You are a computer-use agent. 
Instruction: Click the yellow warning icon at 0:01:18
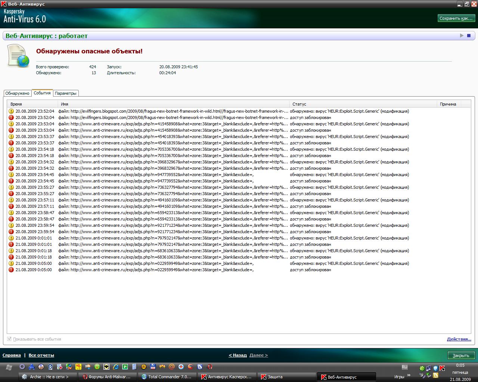pos(11,251)
